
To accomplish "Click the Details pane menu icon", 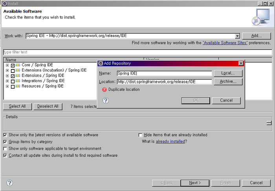I will tap(269, 123).
